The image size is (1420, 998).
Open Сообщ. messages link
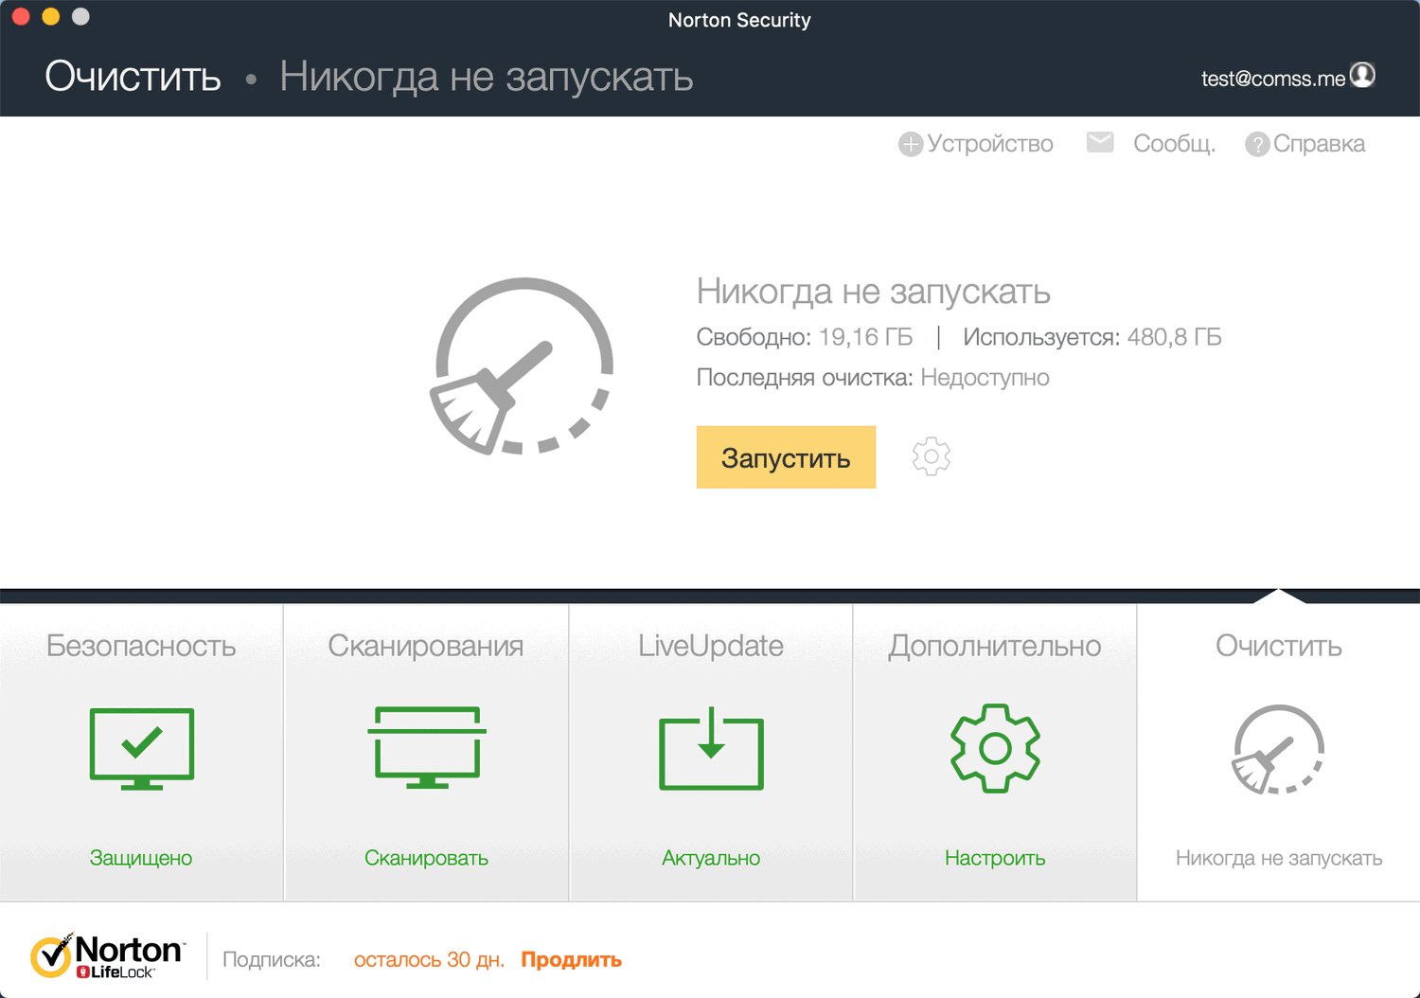pyautogui.click(x=1174, y=144)
